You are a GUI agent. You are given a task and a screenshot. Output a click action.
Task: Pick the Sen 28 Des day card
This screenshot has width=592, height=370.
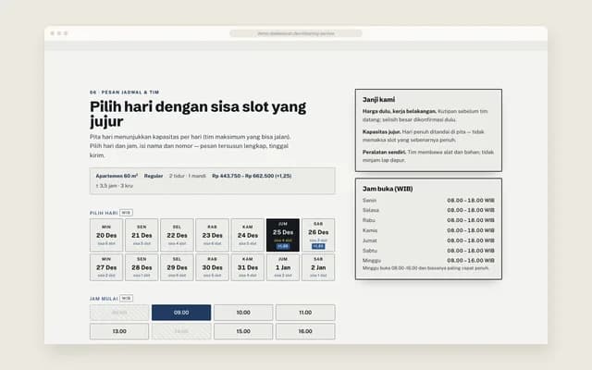click(142, 267)
